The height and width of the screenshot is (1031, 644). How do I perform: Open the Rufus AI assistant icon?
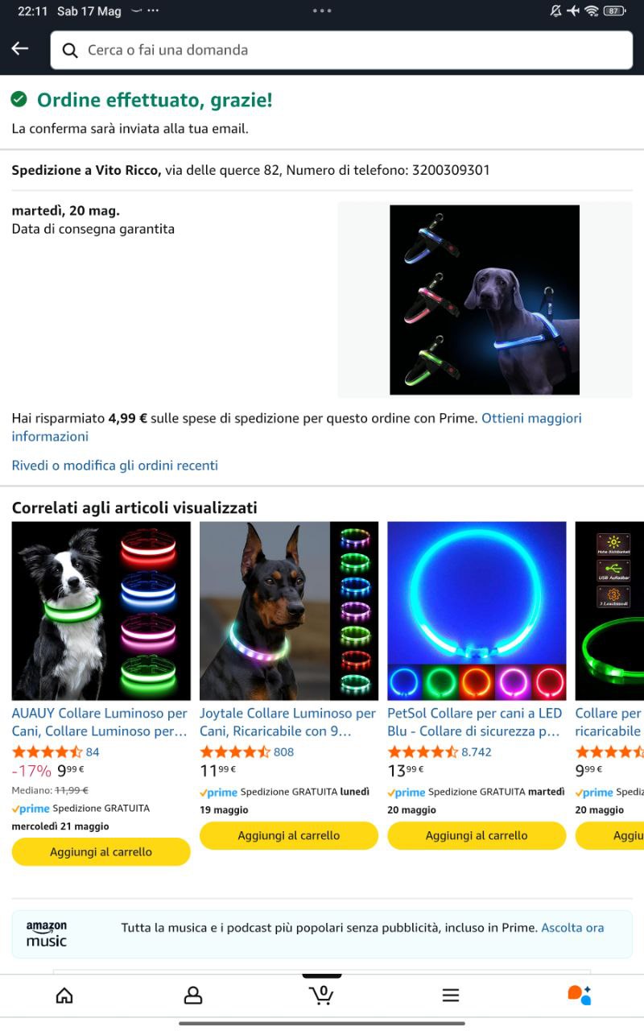(x=580, y=996)
